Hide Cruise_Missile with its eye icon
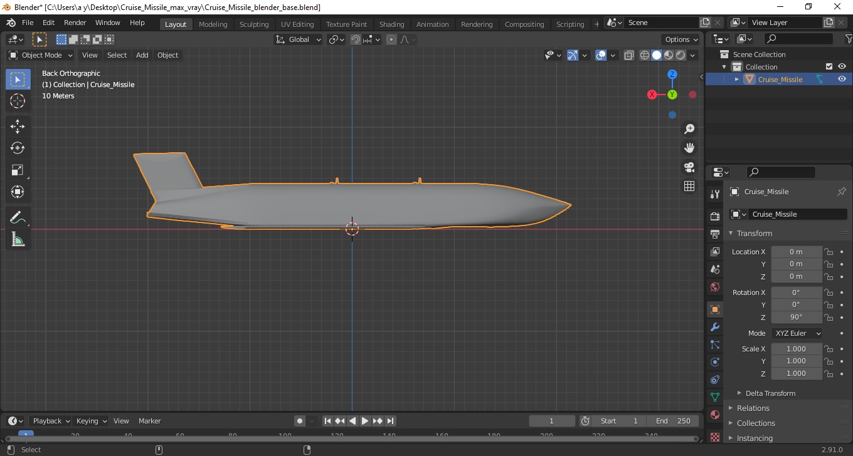The width and height of the screenshot is (853, 456). tap(842, 79)
